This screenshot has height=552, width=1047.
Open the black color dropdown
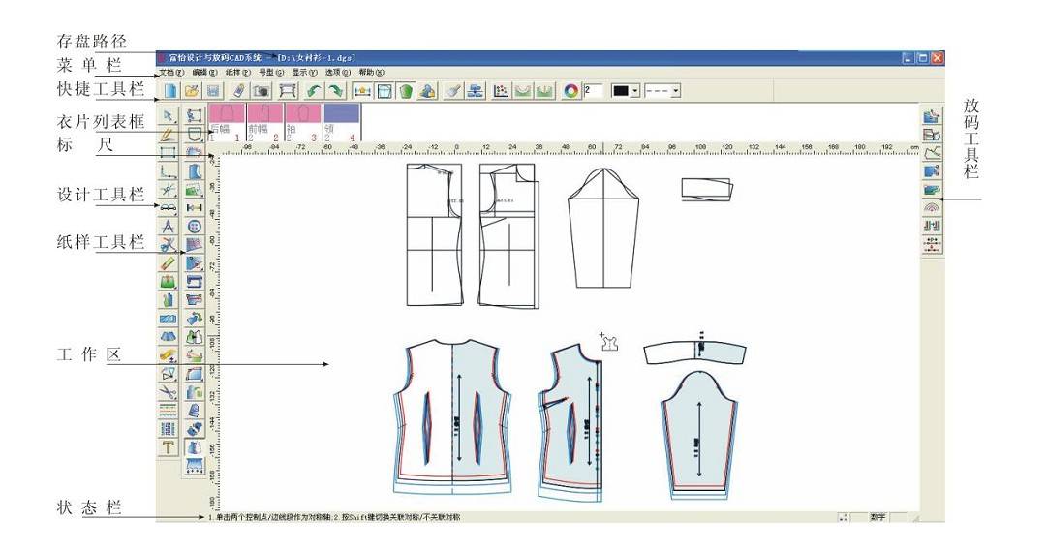(635, 90)
